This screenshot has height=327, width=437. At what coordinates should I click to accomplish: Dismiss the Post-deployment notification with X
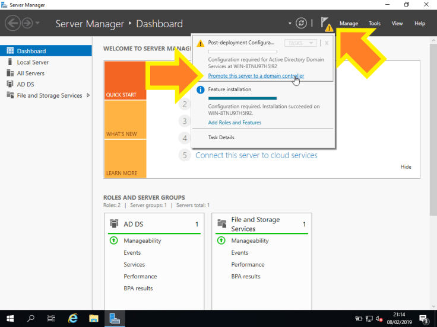click(x=327, y=43)
